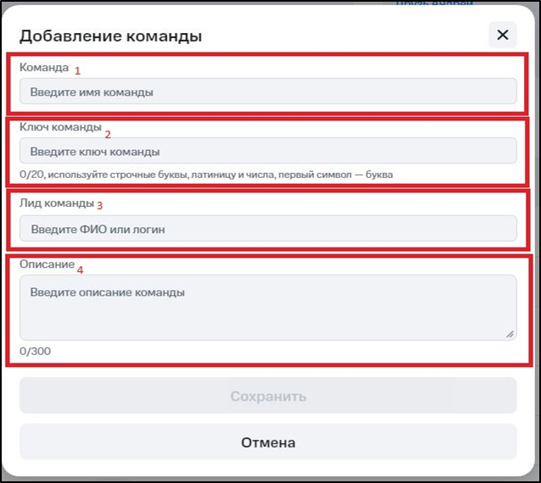
Task: Click the Добавление команды dialog title
Action: coord(110,36)
